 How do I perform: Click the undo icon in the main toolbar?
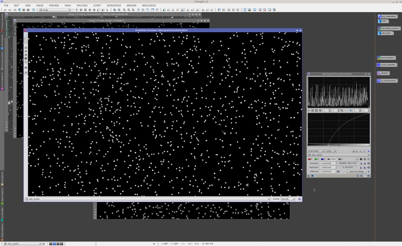point(5,10)
